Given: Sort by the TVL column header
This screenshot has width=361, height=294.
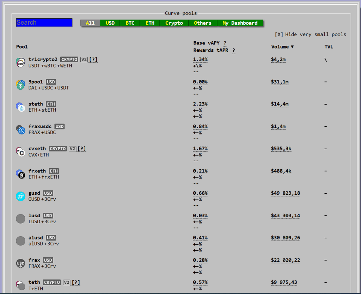Looking at the screenshot, I should point(329,47).
